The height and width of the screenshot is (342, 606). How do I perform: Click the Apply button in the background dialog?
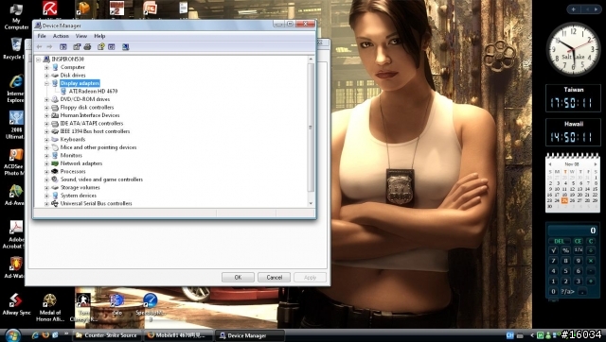pyautogui.click(x=310, y=277)
